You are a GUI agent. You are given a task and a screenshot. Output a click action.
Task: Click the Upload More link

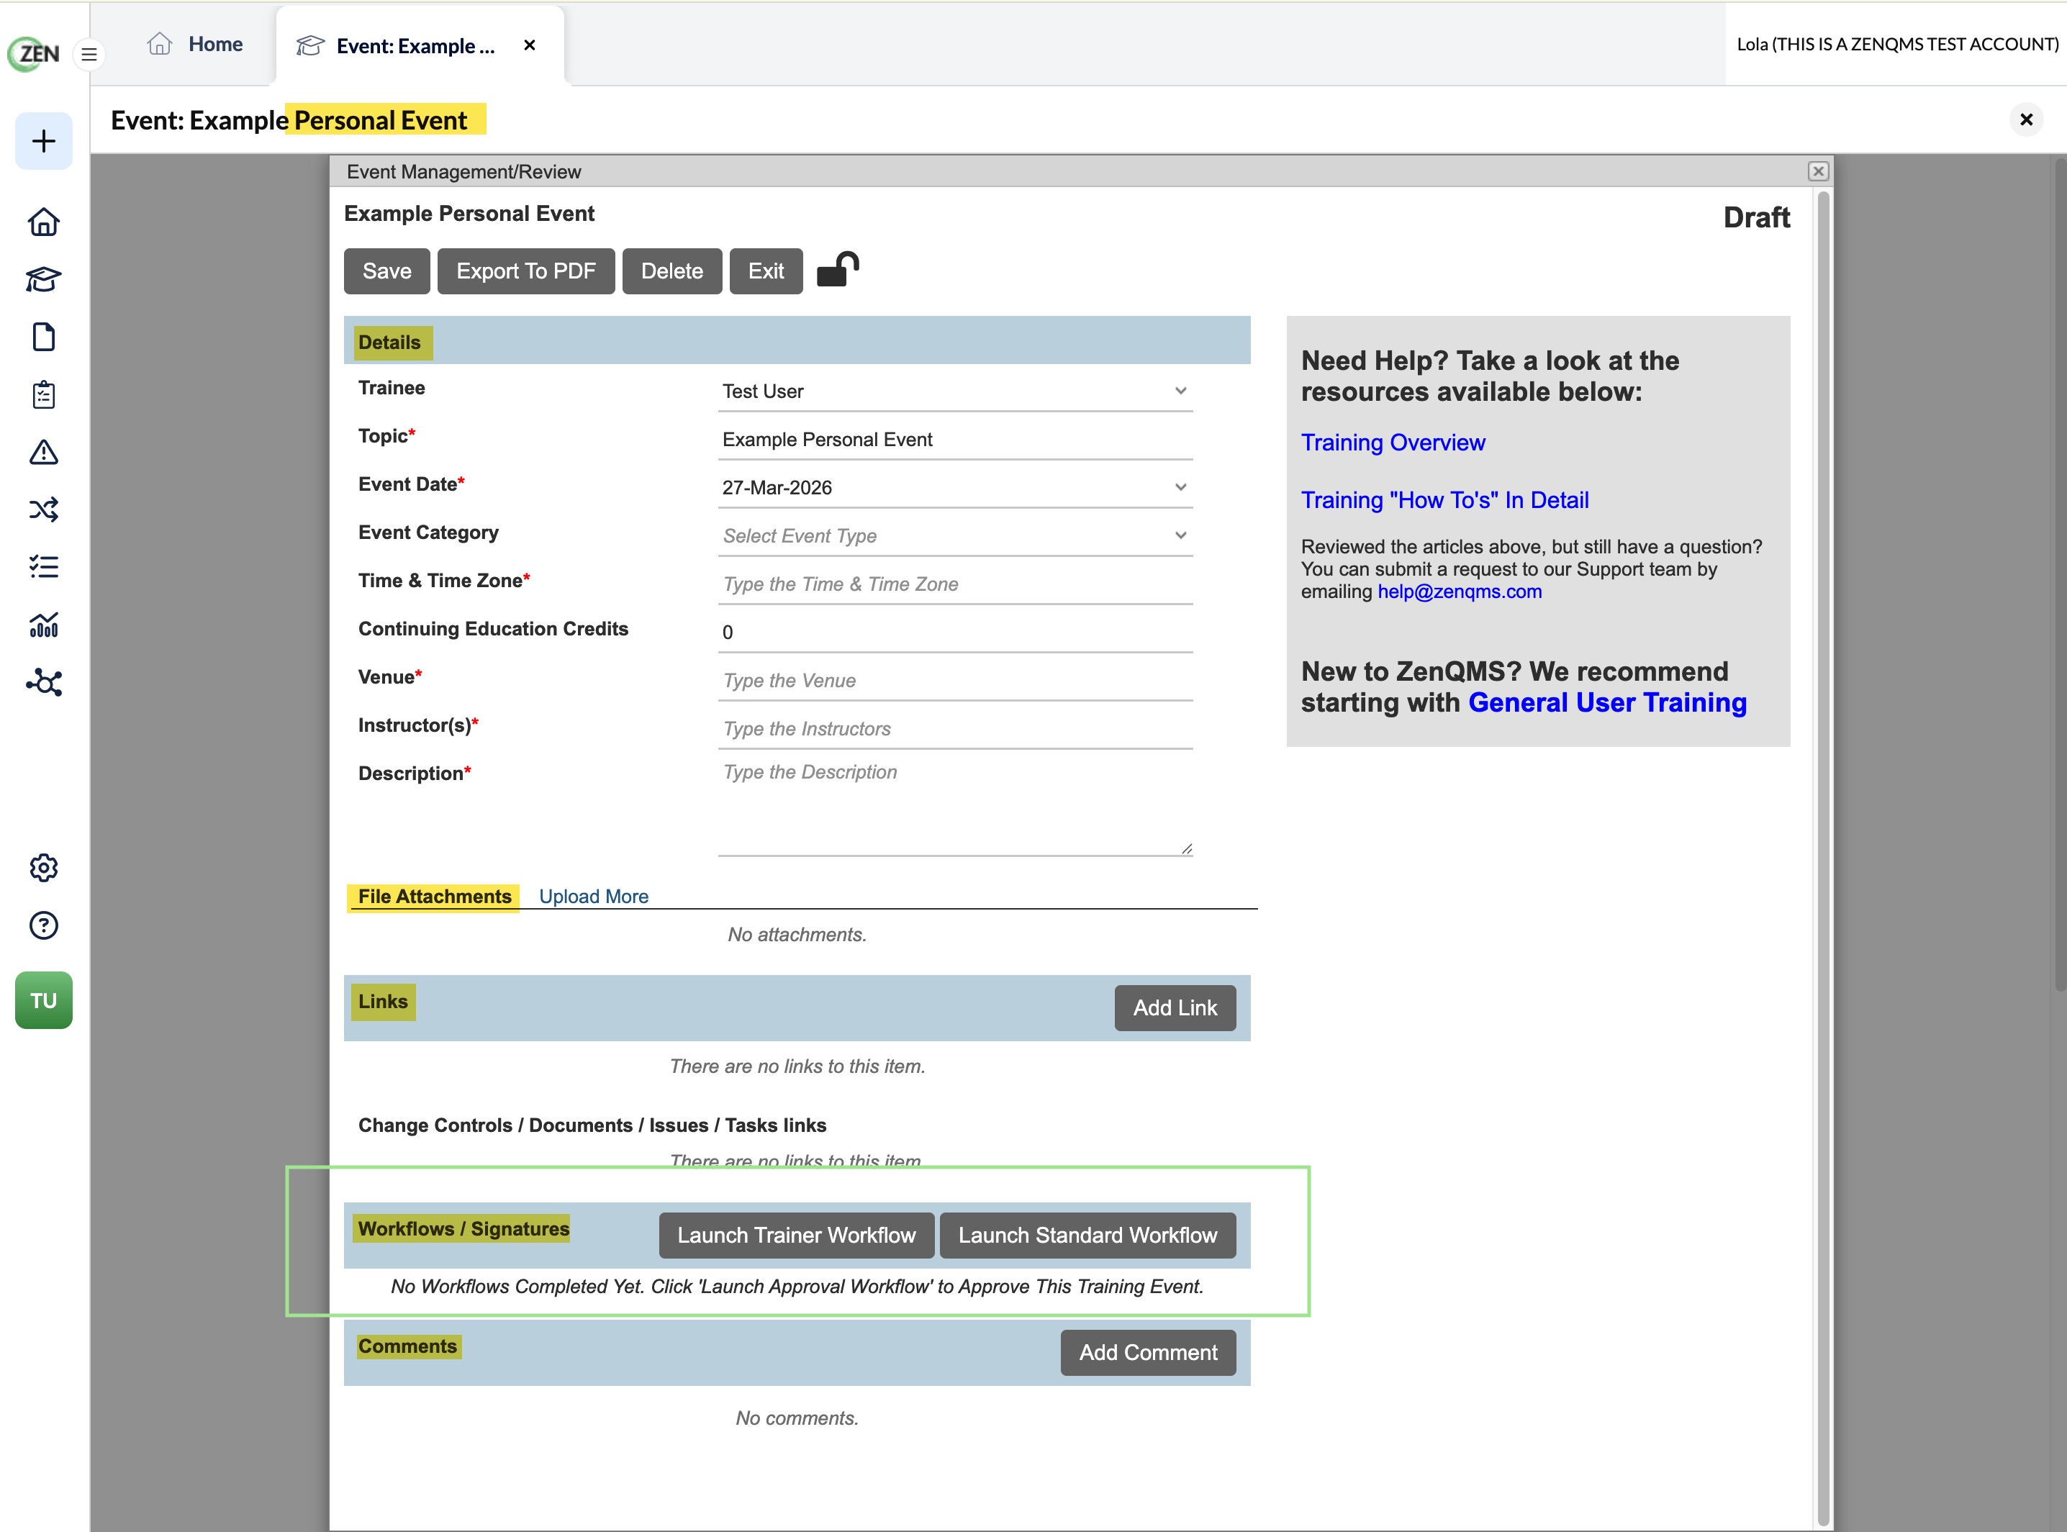click(x=594, y=897)
